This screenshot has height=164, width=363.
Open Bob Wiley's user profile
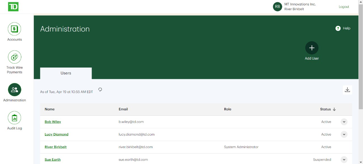tap(53, 122)
